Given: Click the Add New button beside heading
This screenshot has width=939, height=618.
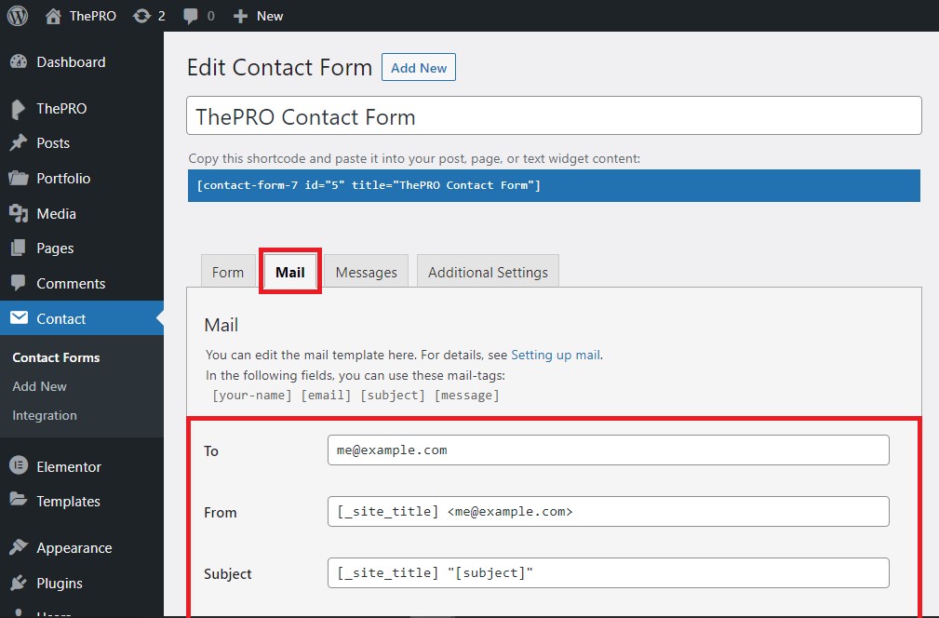Looking at the screenshot, I should tap(419, 67).
